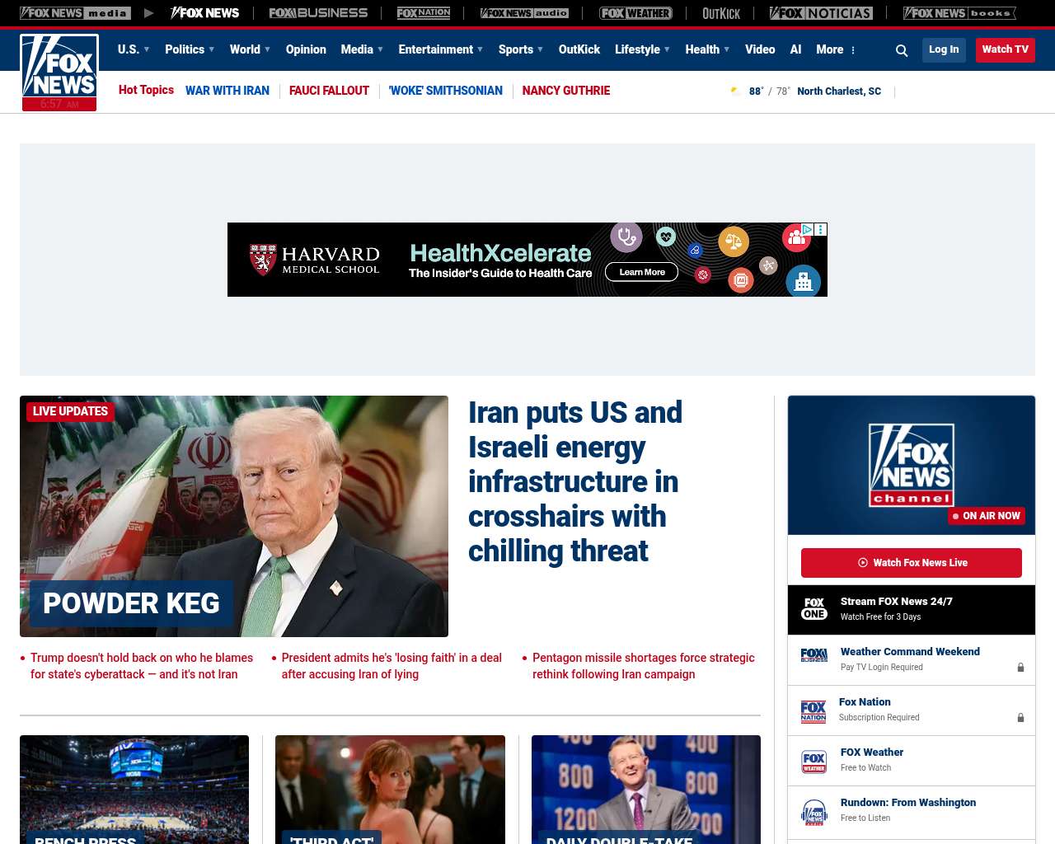Open Fox Nation sidebar link
Screen dimensions: 1055x844
click(865, 702)
